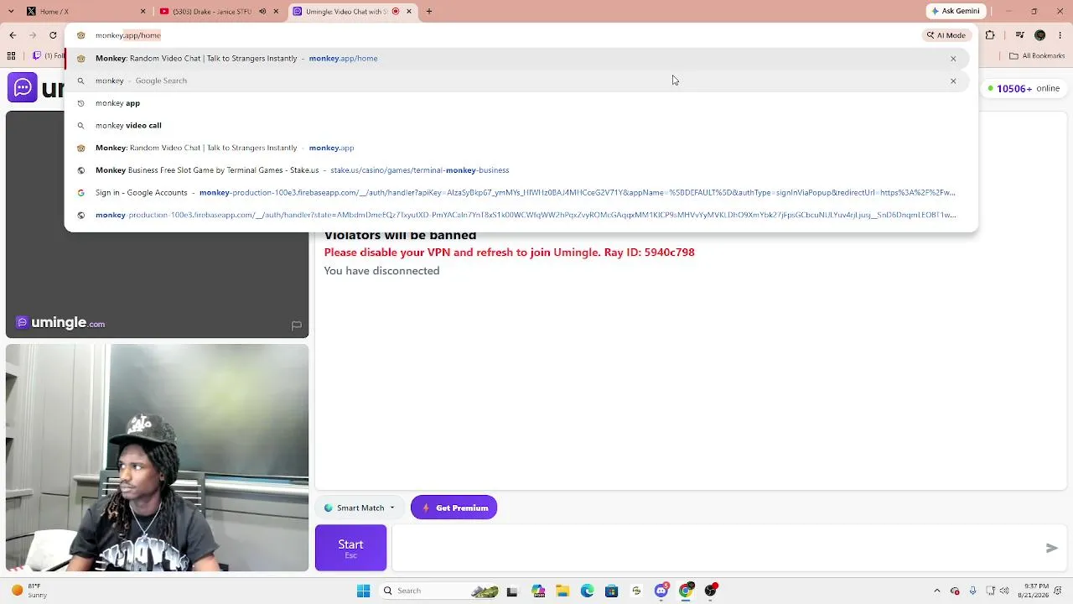Open the weather widget showing 81°F Sunny
1073x604 pixels.
pos(29,591)
